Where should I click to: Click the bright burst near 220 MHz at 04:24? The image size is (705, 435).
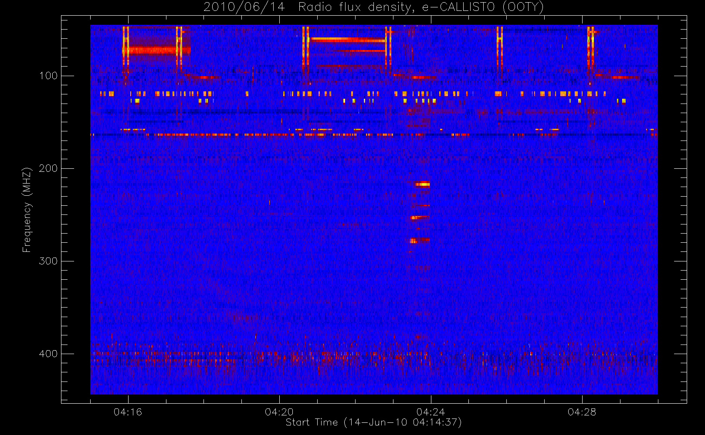point(422,184)
